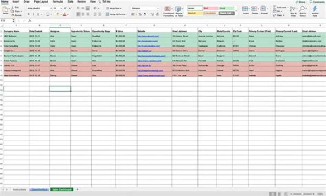
Task: Align text left
Action: [x=78, y=14]
